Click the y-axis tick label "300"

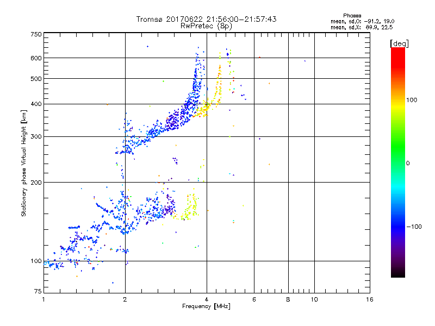[x=36, y=137]
